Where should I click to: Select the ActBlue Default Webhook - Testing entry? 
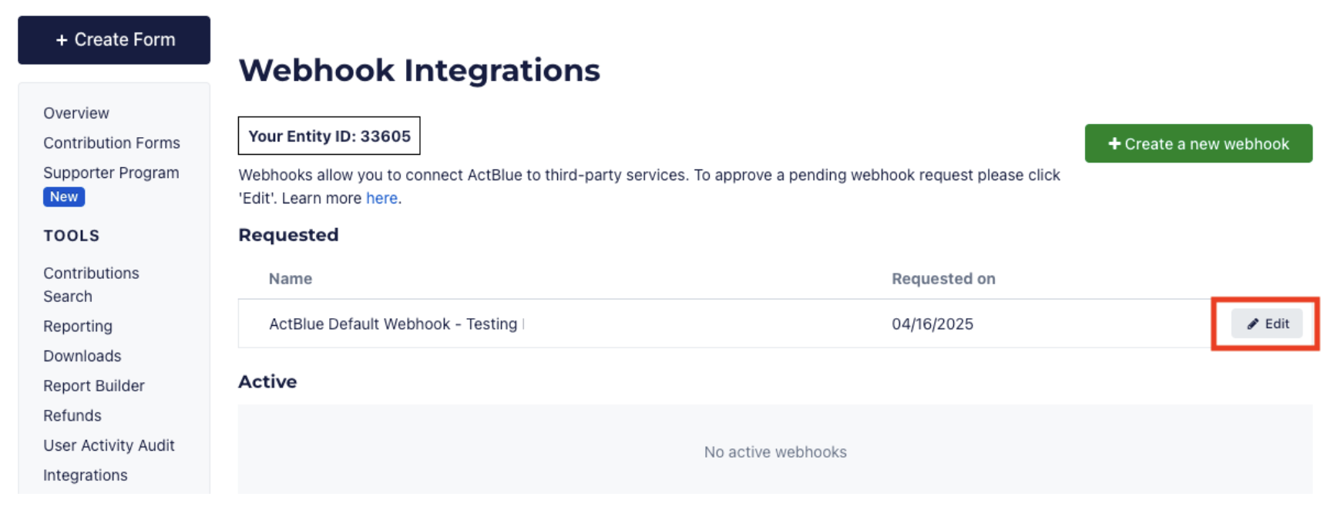[393, 324]
